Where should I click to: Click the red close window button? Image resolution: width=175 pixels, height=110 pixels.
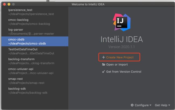pos(5,4)
